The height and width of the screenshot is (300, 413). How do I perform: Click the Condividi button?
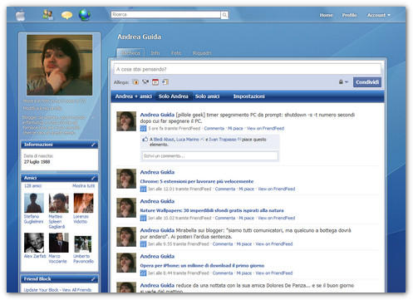[x=367, y=82]
